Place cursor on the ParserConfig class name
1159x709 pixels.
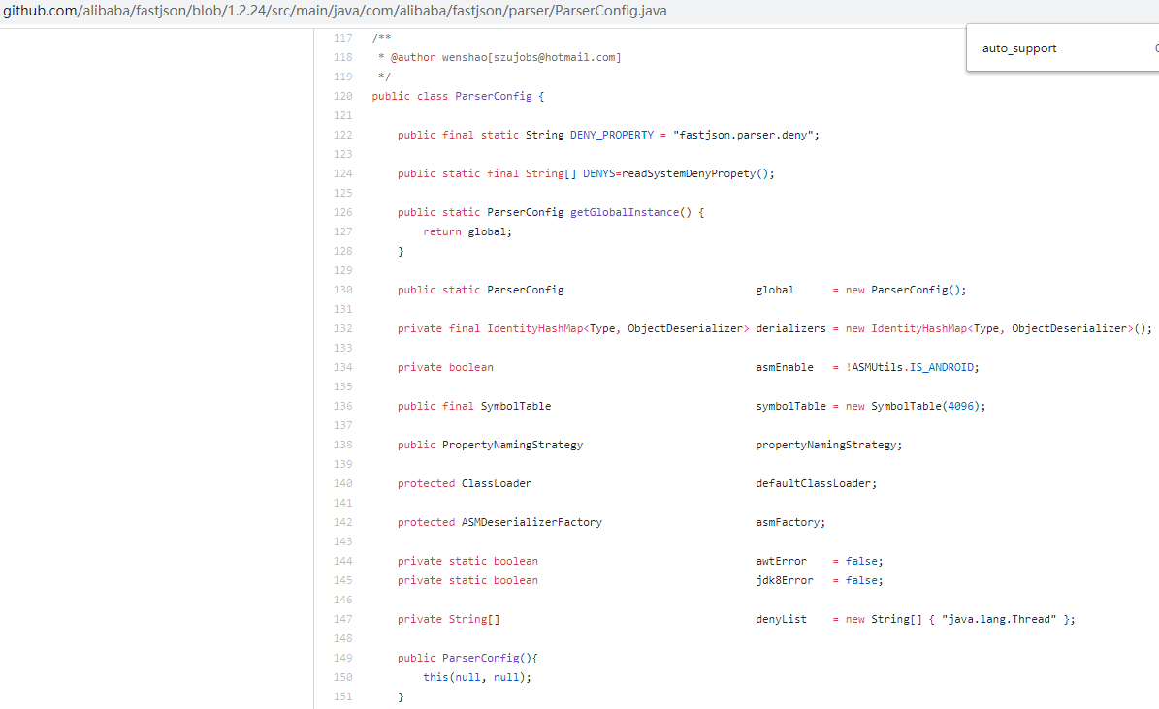pos(495,96)
